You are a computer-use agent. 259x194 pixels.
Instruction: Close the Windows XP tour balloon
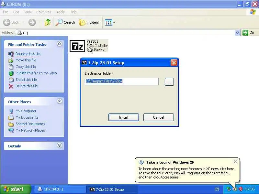[x=235, y=162]
